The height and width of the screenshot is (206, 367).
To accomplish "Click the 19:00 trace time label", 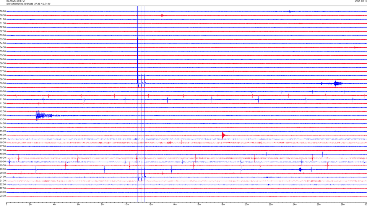I will pyautogui.click(x=3, y=162).
